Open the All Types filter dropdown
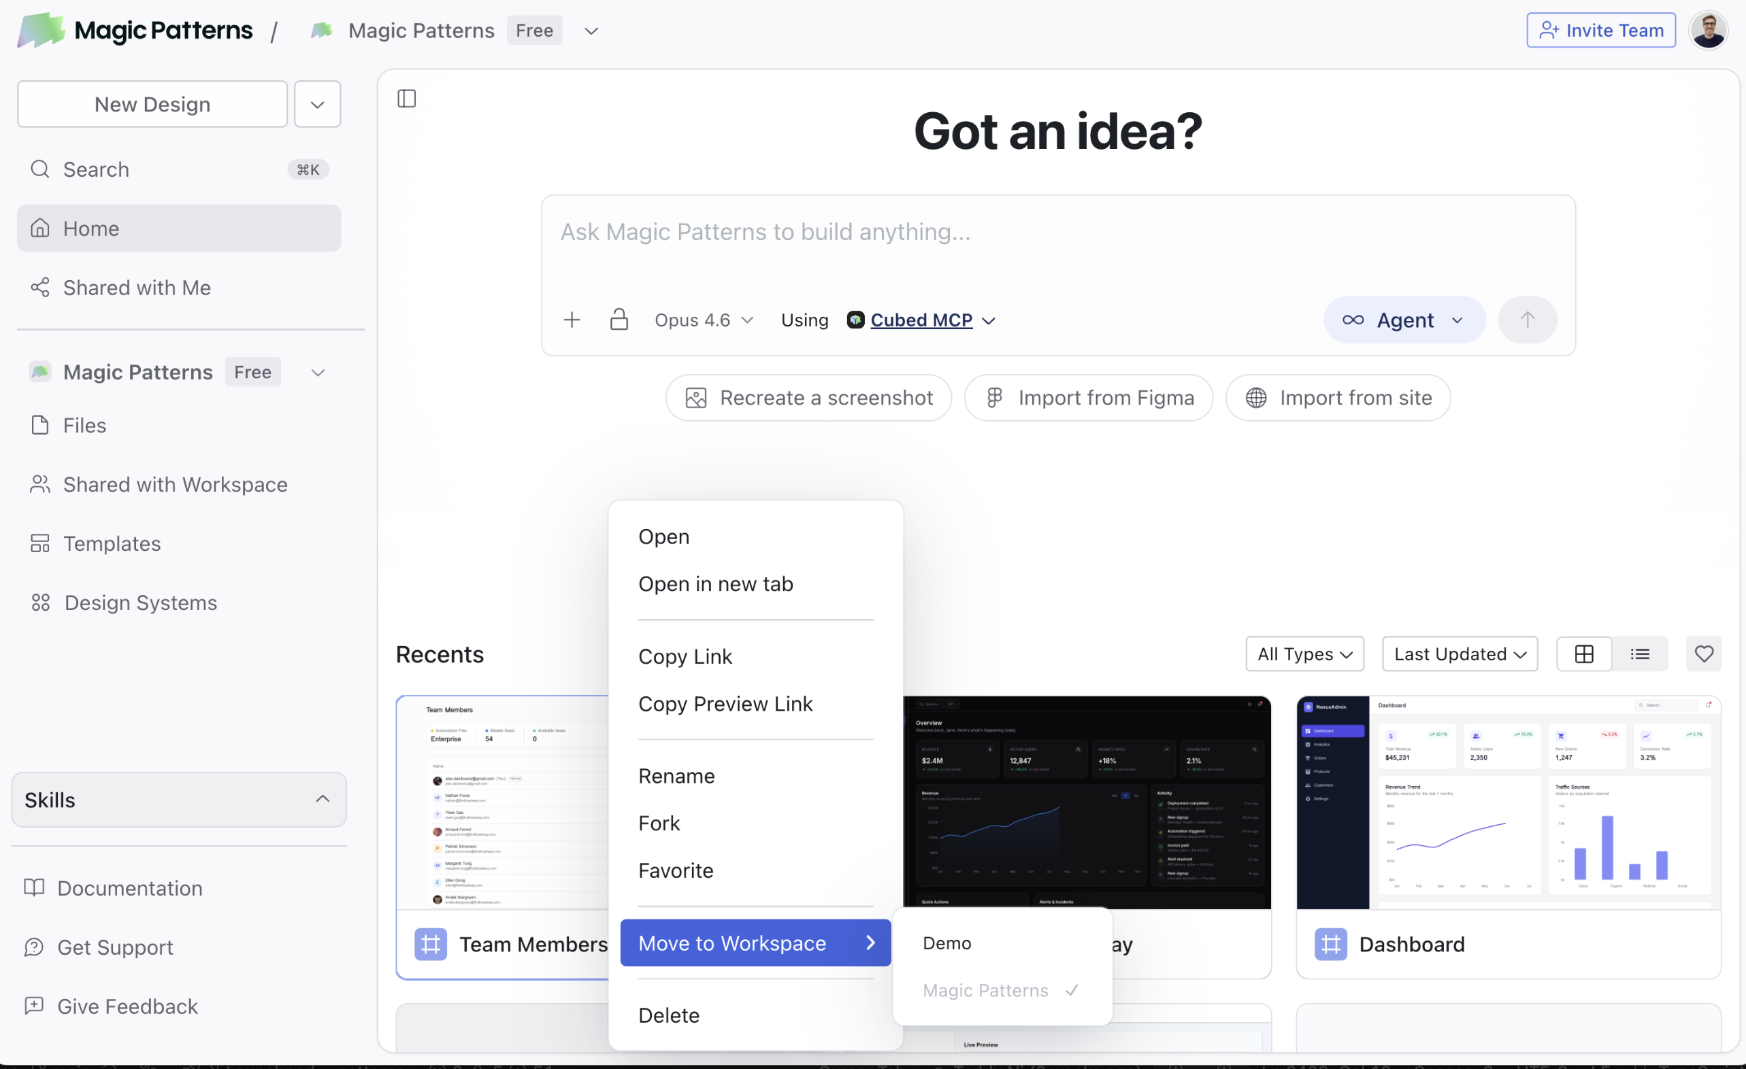 pyautogui.click(x=1304, y=654)
